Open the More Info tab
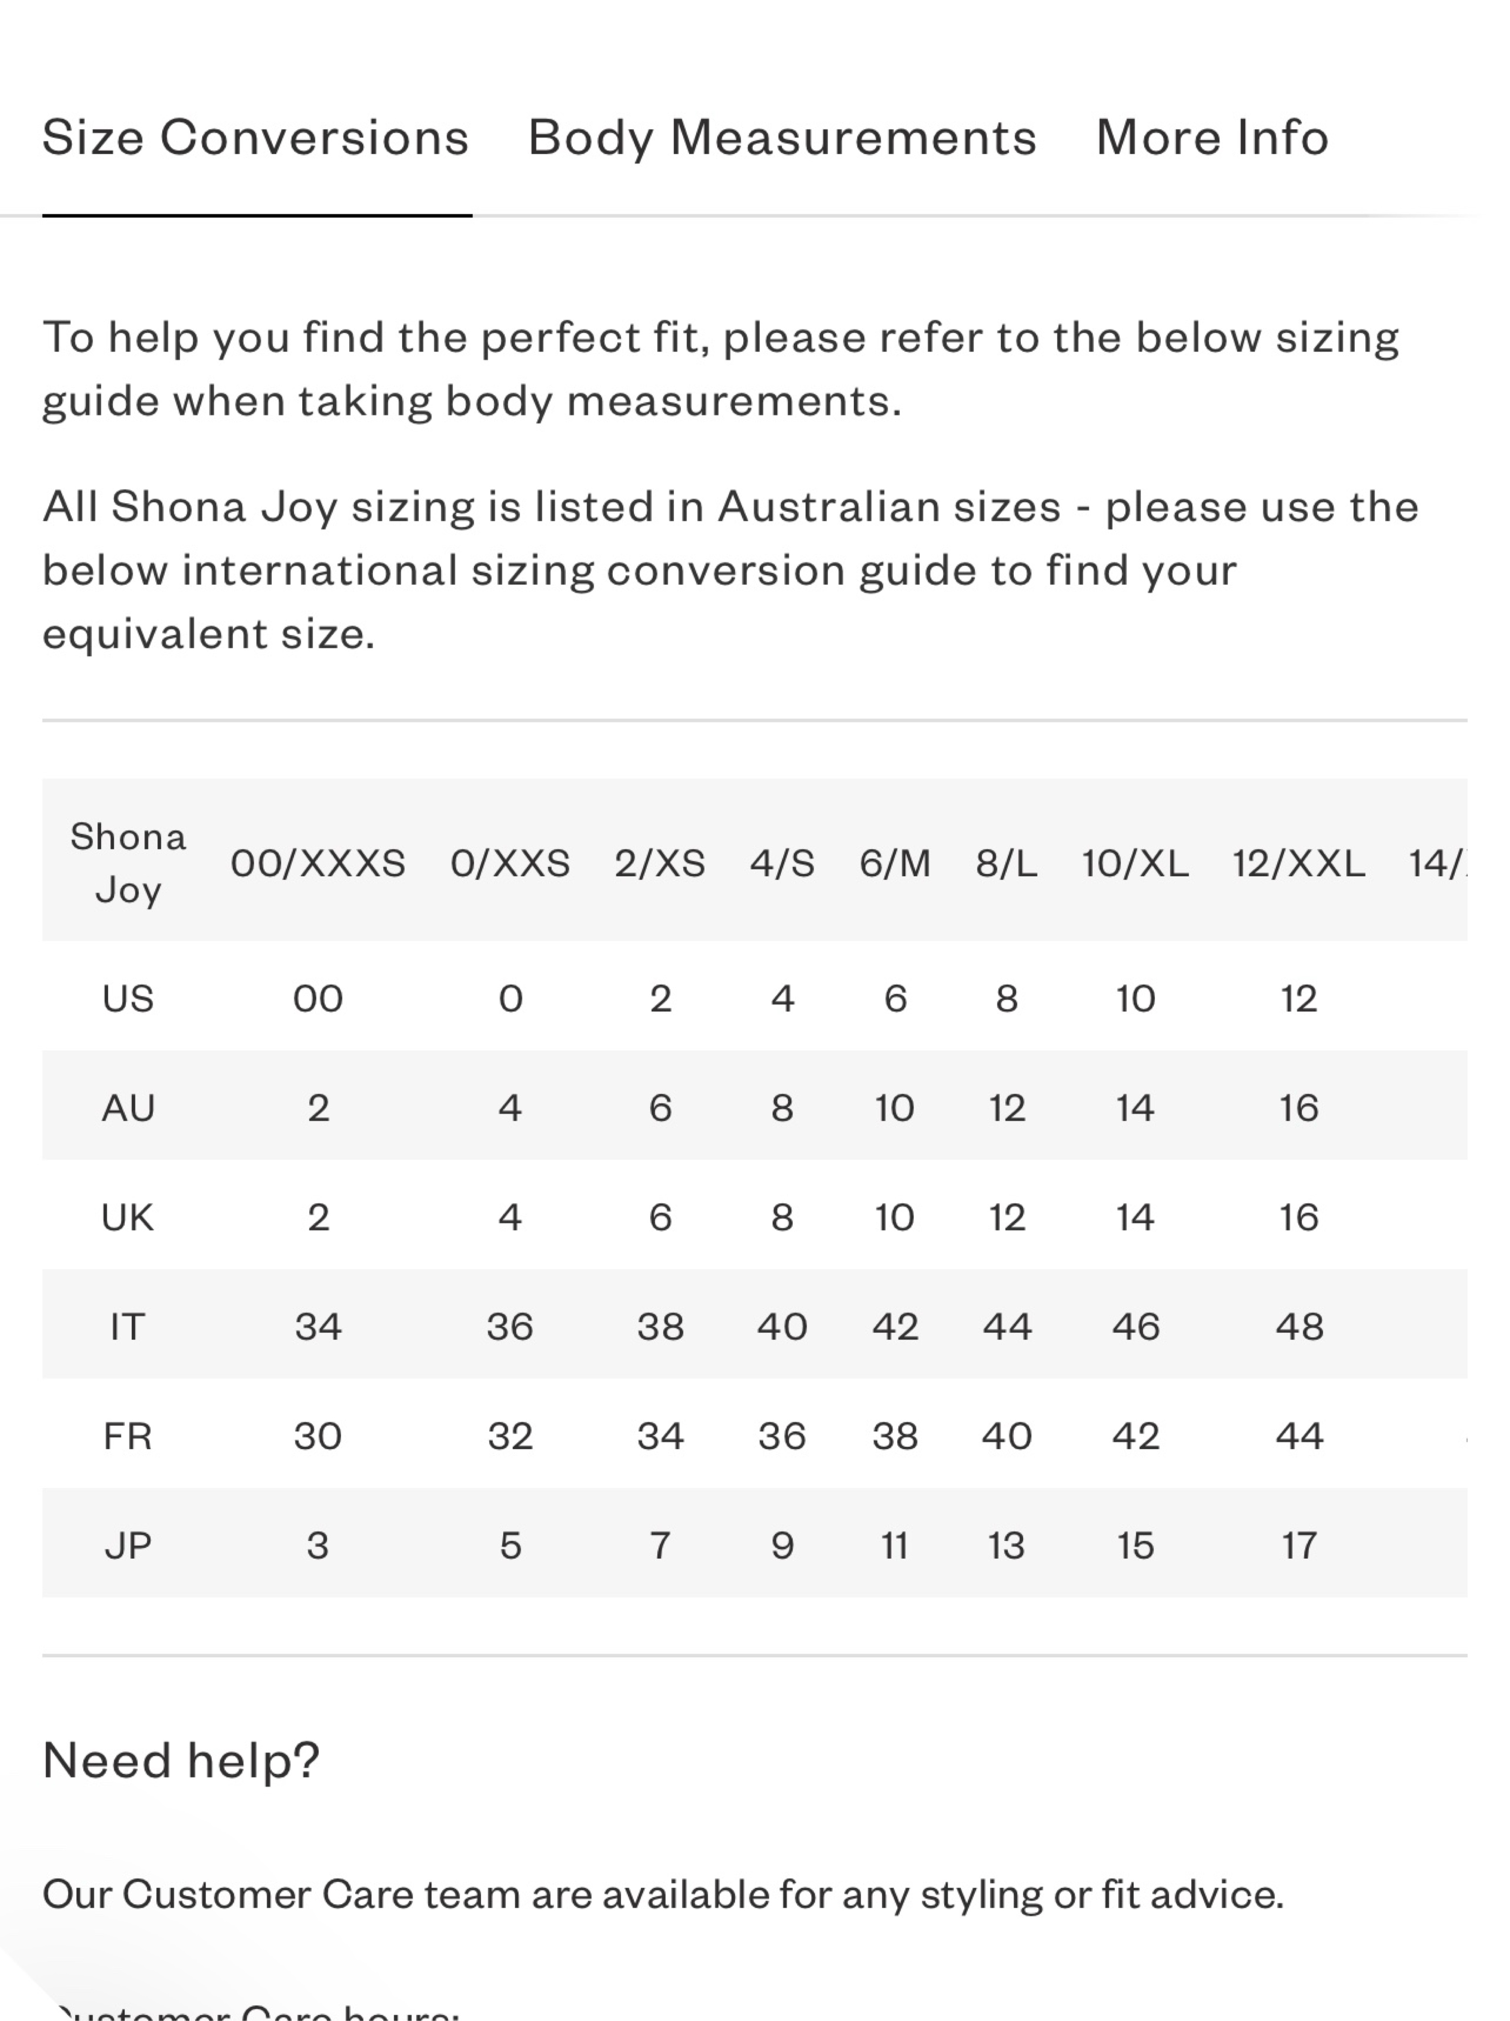Screen dimensions: 1510x2021 [1211, 138]
